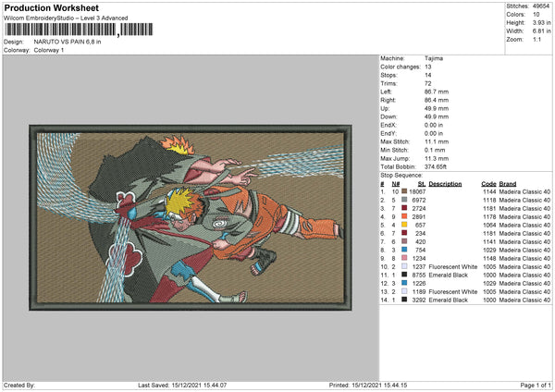Viewport: 555px width, 392px height.
Task: Click the Colors value '10'
Action: tap(536, 15)
